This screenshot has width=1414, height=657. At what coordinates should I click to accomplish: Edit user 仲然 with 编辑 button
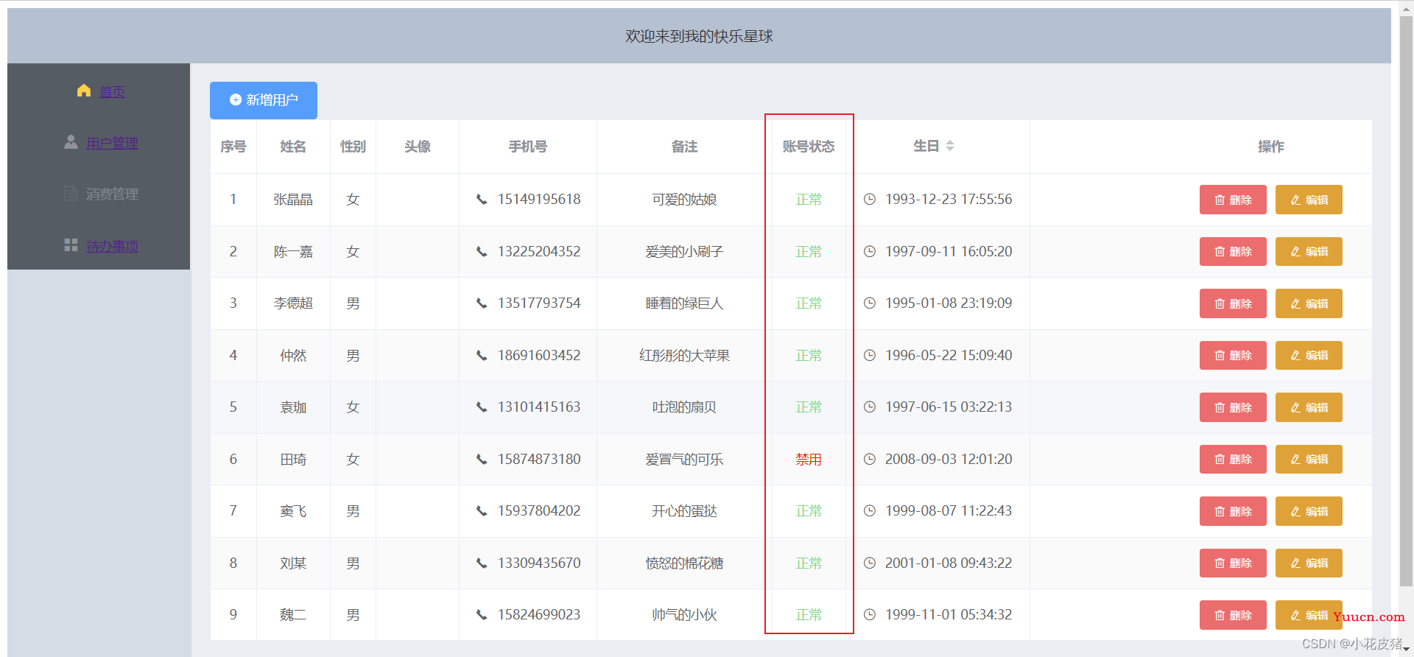[1309, 356]
